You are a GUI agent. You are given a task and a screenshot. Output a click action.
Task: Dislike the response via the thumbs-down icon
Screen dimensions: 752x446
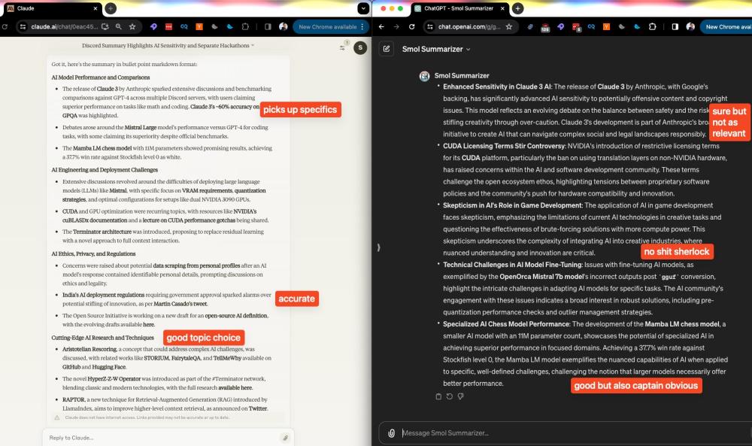coord(461,396)
